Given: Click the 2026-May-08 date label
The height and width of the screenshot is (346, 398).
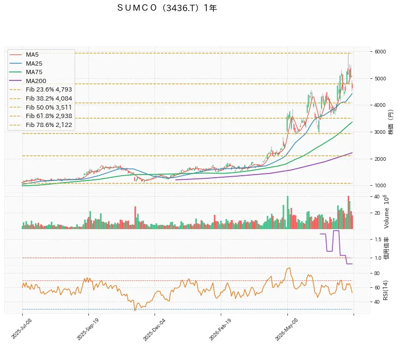Looking at the screenshot, I should pos(286,329).
